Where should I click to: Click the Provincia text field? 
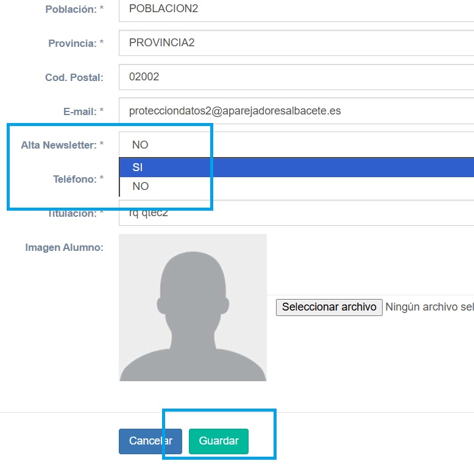point(295,43)
